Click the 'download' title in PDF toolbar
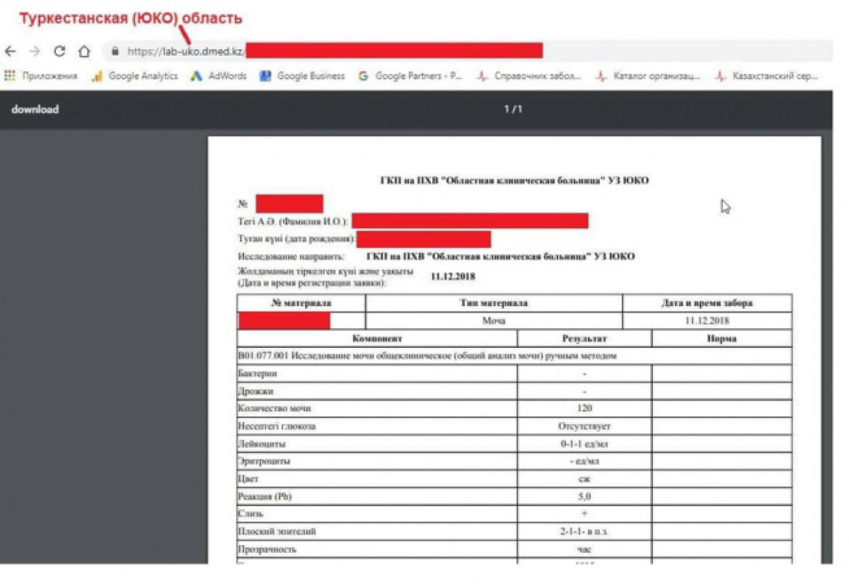849x584 pixels. tap(35, 110)
